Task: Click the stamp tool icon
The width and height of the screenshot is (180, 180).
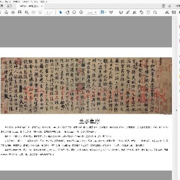Action: coord(141,12)
